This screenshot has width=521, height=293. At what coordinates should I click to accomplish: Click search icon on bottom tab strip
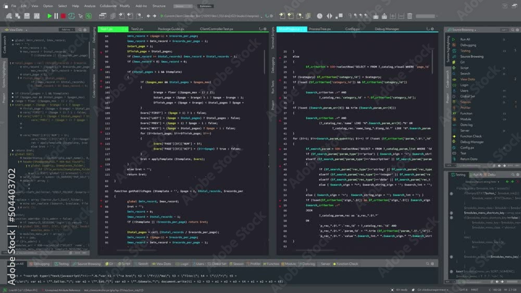coord(428,264)
